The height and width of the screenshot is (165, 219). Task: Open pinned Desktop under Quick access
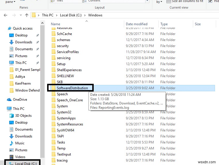(x=21, y=35)
